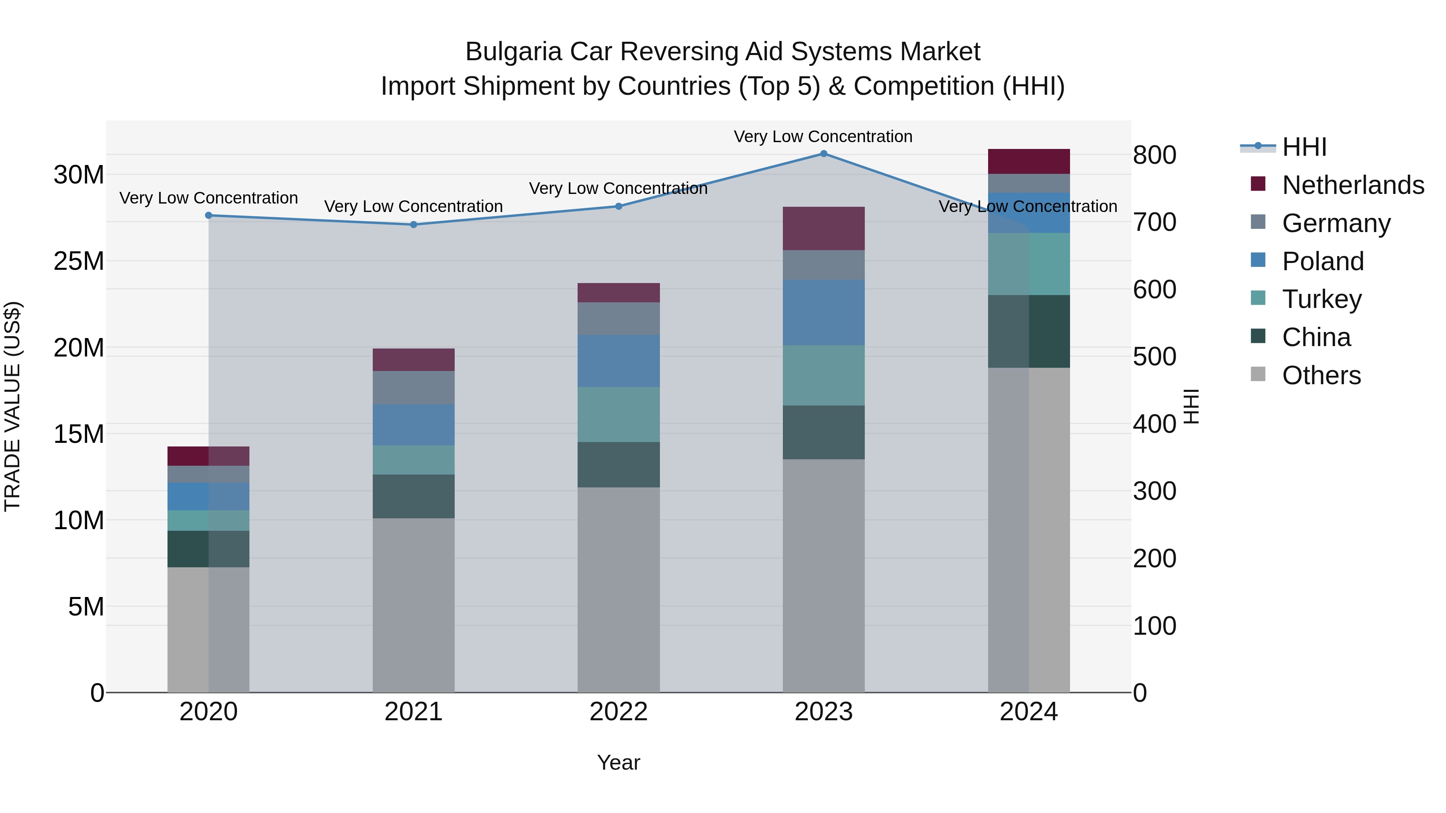
Task: Click the Others gray legend swatch
Action: coord(1258,374)
